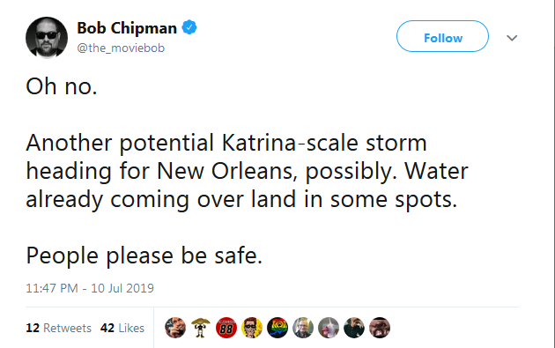Image resolution: width=555 pixels, height=348 pixels.
Task: Click the first liker avatar next to Likes
Action: pyautogui.click(x=175, y=328)
